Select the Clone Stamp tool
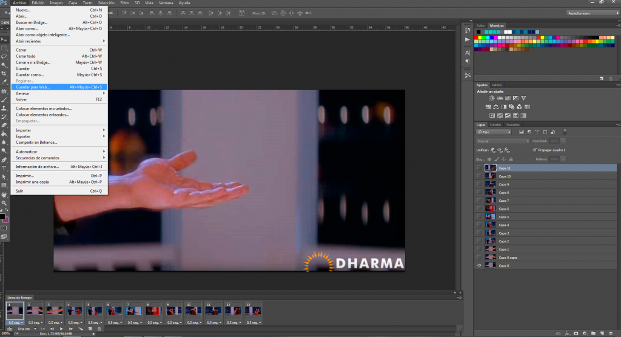Viewport: 621px width, 337px height. pos(4,108)
